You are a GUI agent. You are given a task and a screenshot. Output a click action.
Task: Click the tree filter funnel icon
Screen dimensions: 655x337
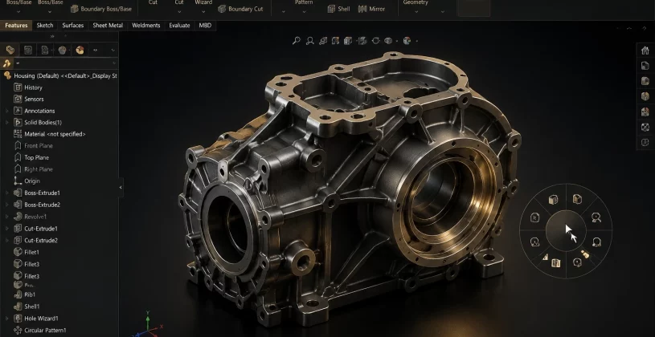[x=6, y=63]
